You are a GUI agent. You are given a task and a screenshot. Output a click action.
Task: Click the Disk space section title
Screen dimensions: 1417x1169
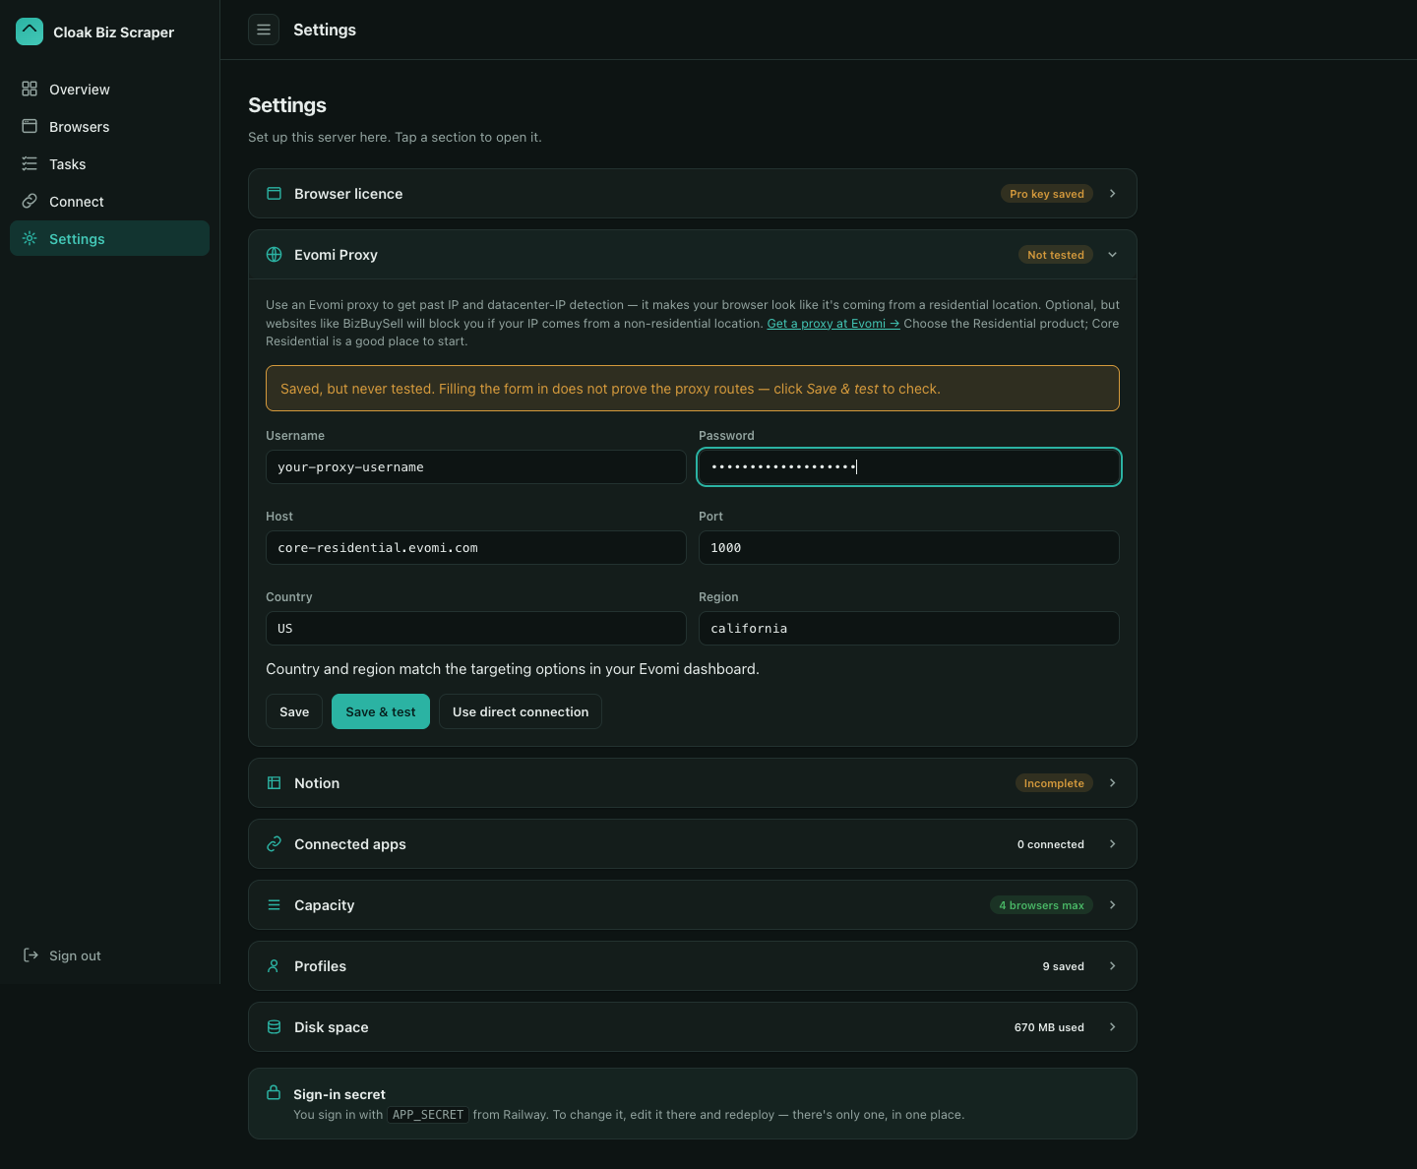332,1026
